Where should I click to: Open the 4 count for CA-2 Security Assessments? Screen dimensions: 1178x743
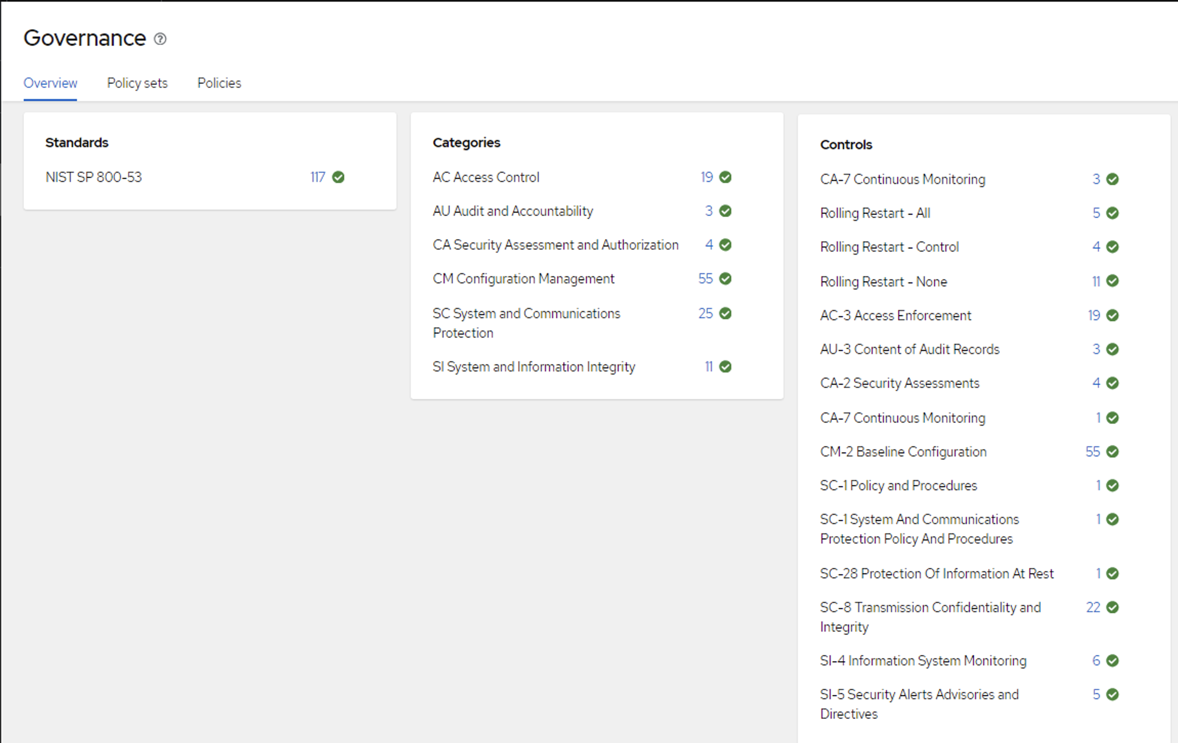1096,383
